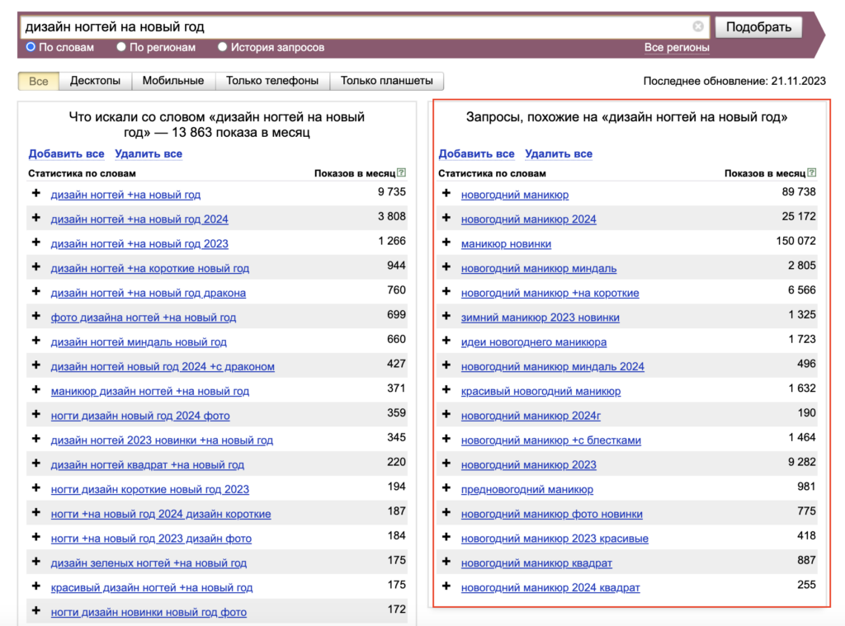Screen dimensions: 845x626
Task: Click plus icon next to «предновогодний маникюр»
Action: click(446, 489)
